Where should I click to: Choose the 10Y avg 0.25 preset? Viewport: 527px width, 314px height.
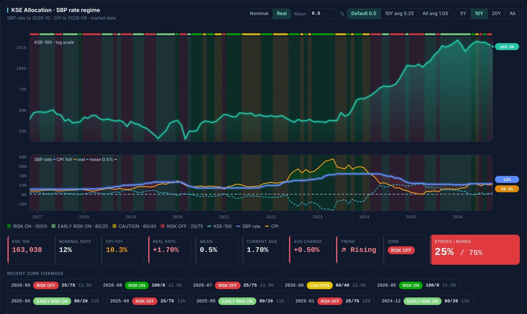point(399,13)
